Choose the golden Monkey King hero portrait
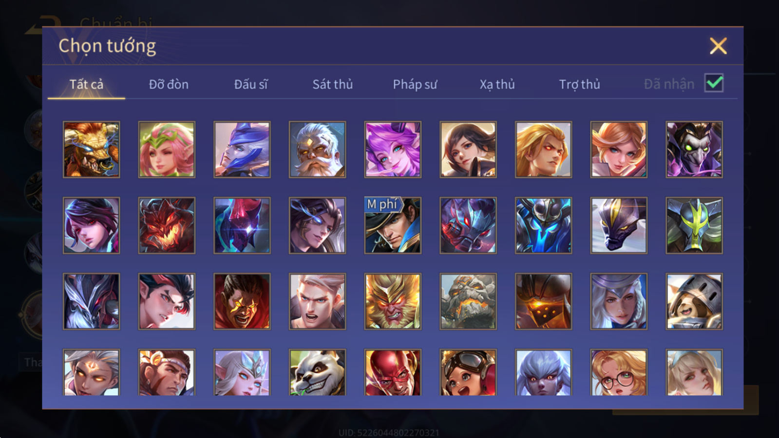 pyautogui.click(x=393, y=301)
